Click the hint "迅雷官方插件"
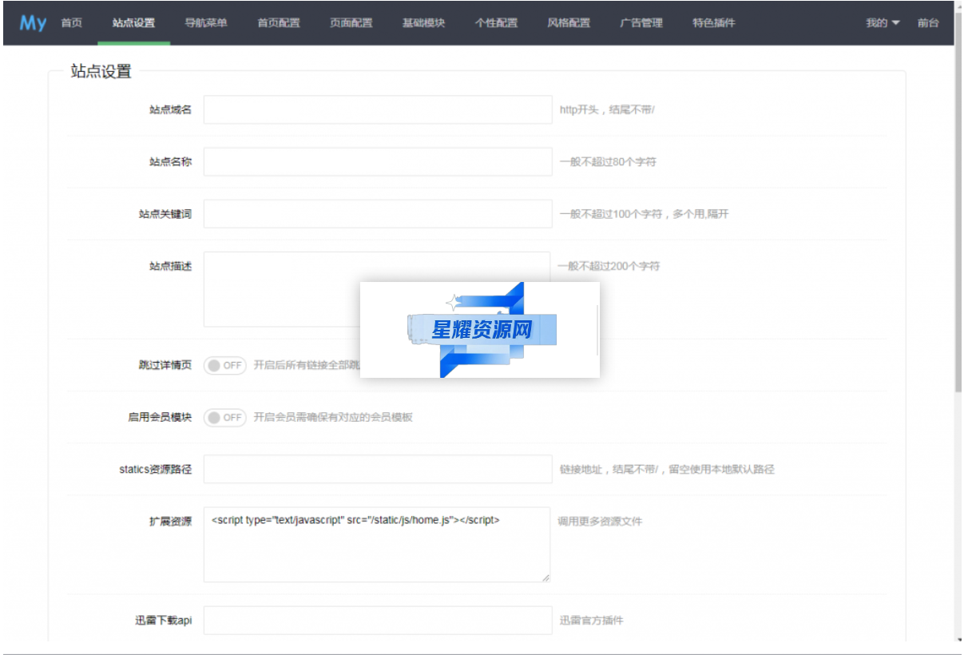 point(591,620)
